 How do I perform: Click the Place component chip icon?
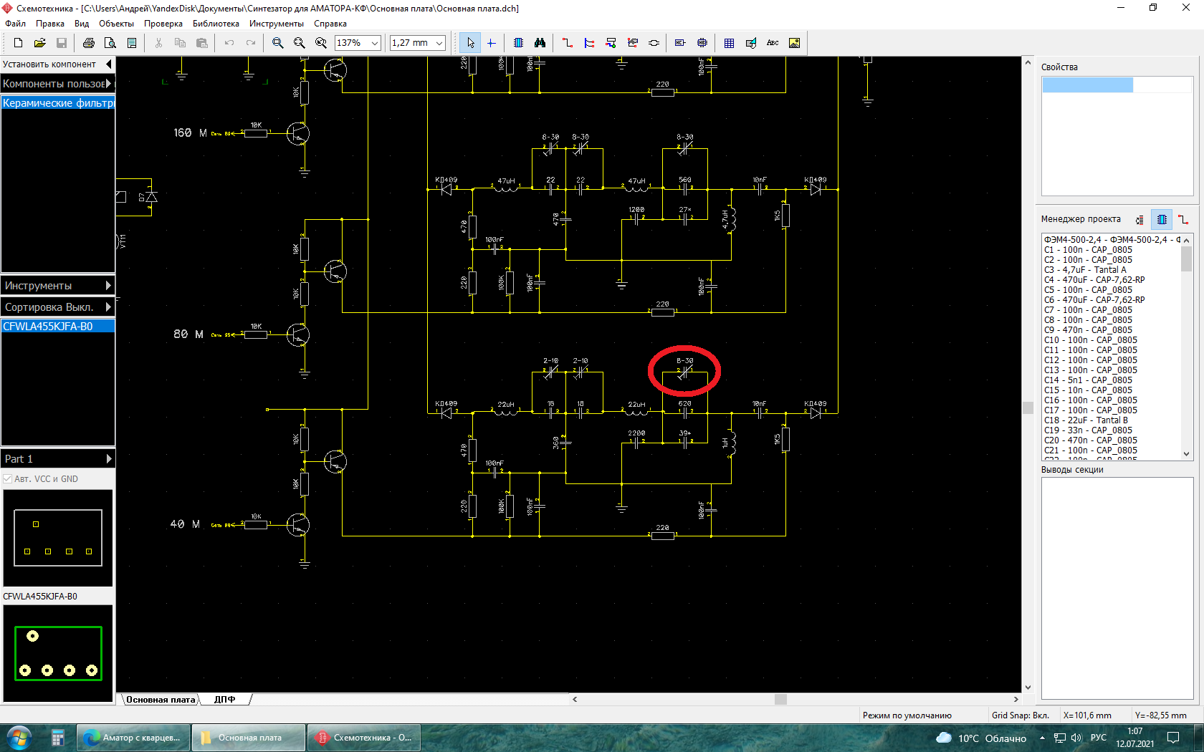(518, 43)
